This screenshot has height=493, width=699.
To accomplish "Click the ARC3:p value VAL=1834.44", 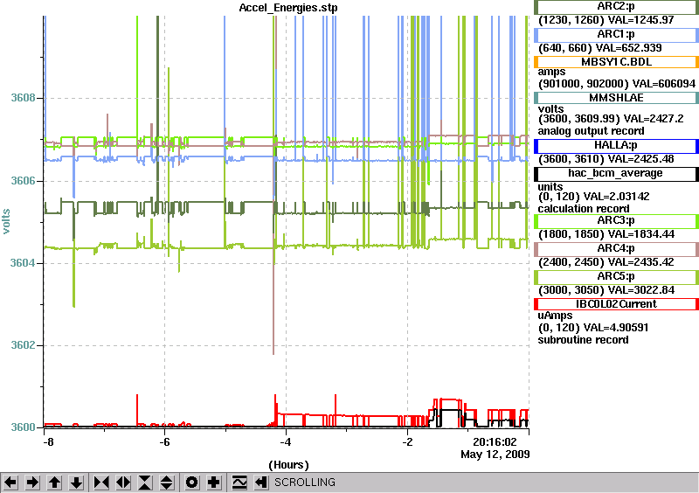I will (641, 234).
